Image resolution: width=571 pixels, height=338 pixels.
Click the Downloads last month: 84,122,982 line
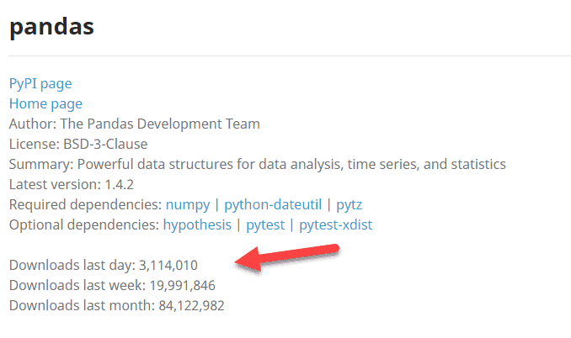tap(117, 306)
